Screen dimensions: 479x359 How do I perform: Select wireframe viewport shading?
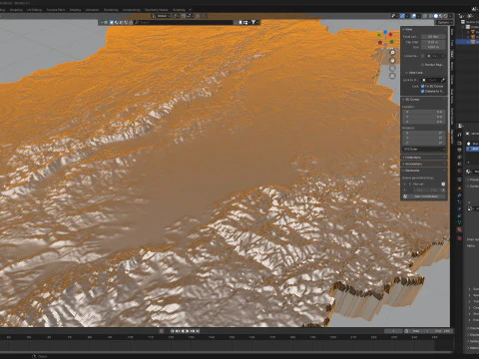click(431, 16)
